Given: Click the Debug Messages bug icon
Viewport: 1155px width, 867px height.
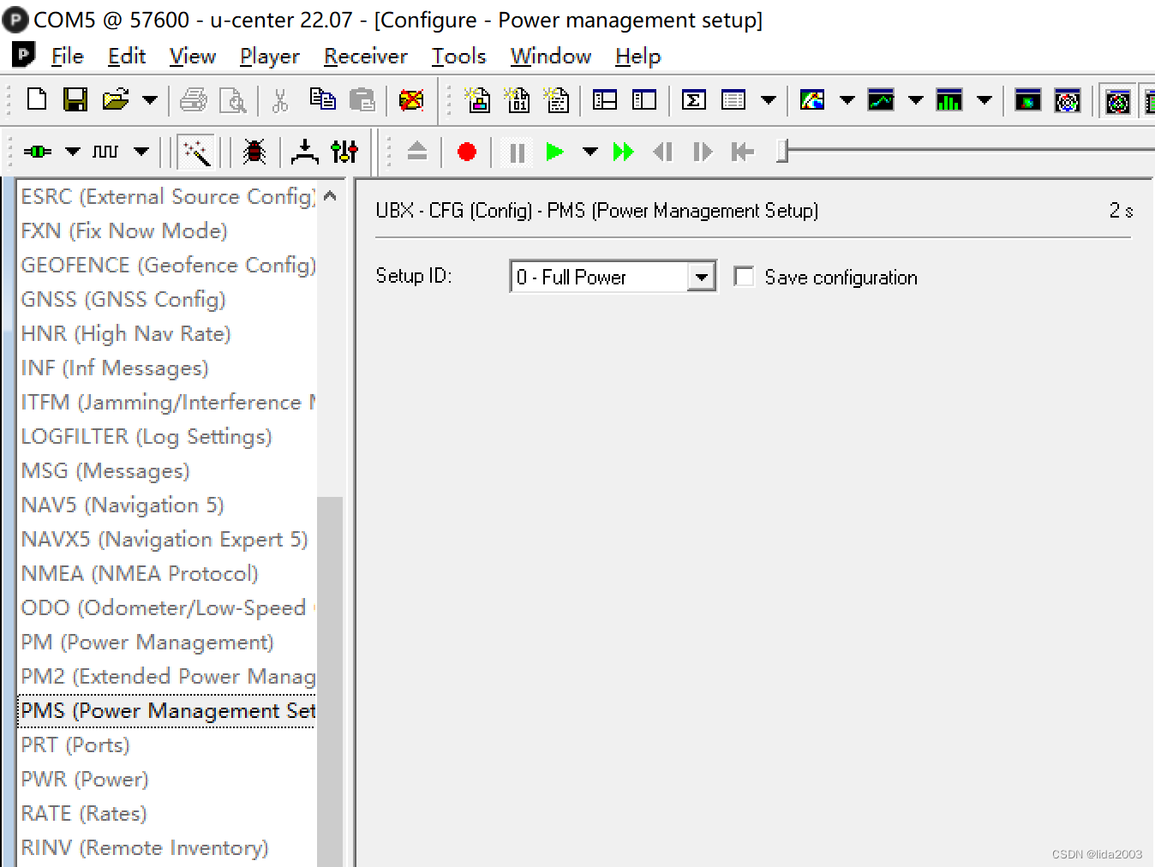Looking at the screenshot, I should pos(254,152).
